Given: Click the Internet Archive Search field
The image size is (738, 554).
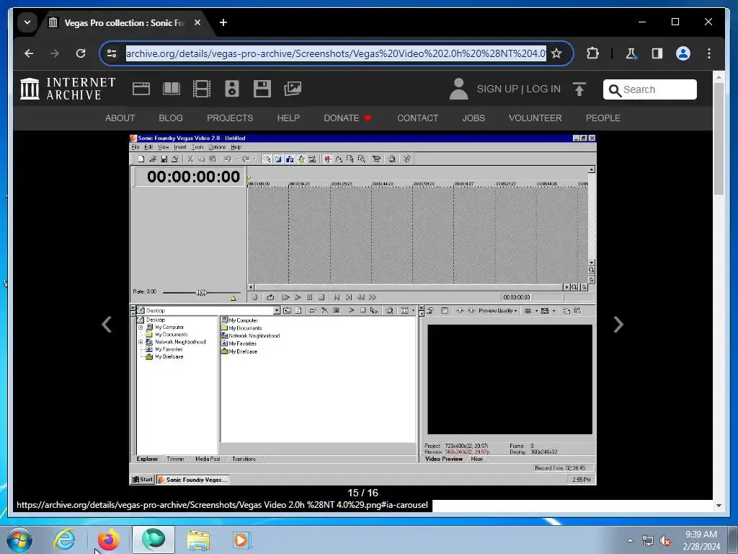Looking at the screenshot, I should (x=649, y=89).
